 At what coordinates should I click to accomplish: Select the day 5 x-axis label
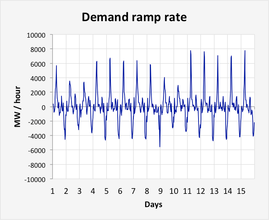[106, 191]
